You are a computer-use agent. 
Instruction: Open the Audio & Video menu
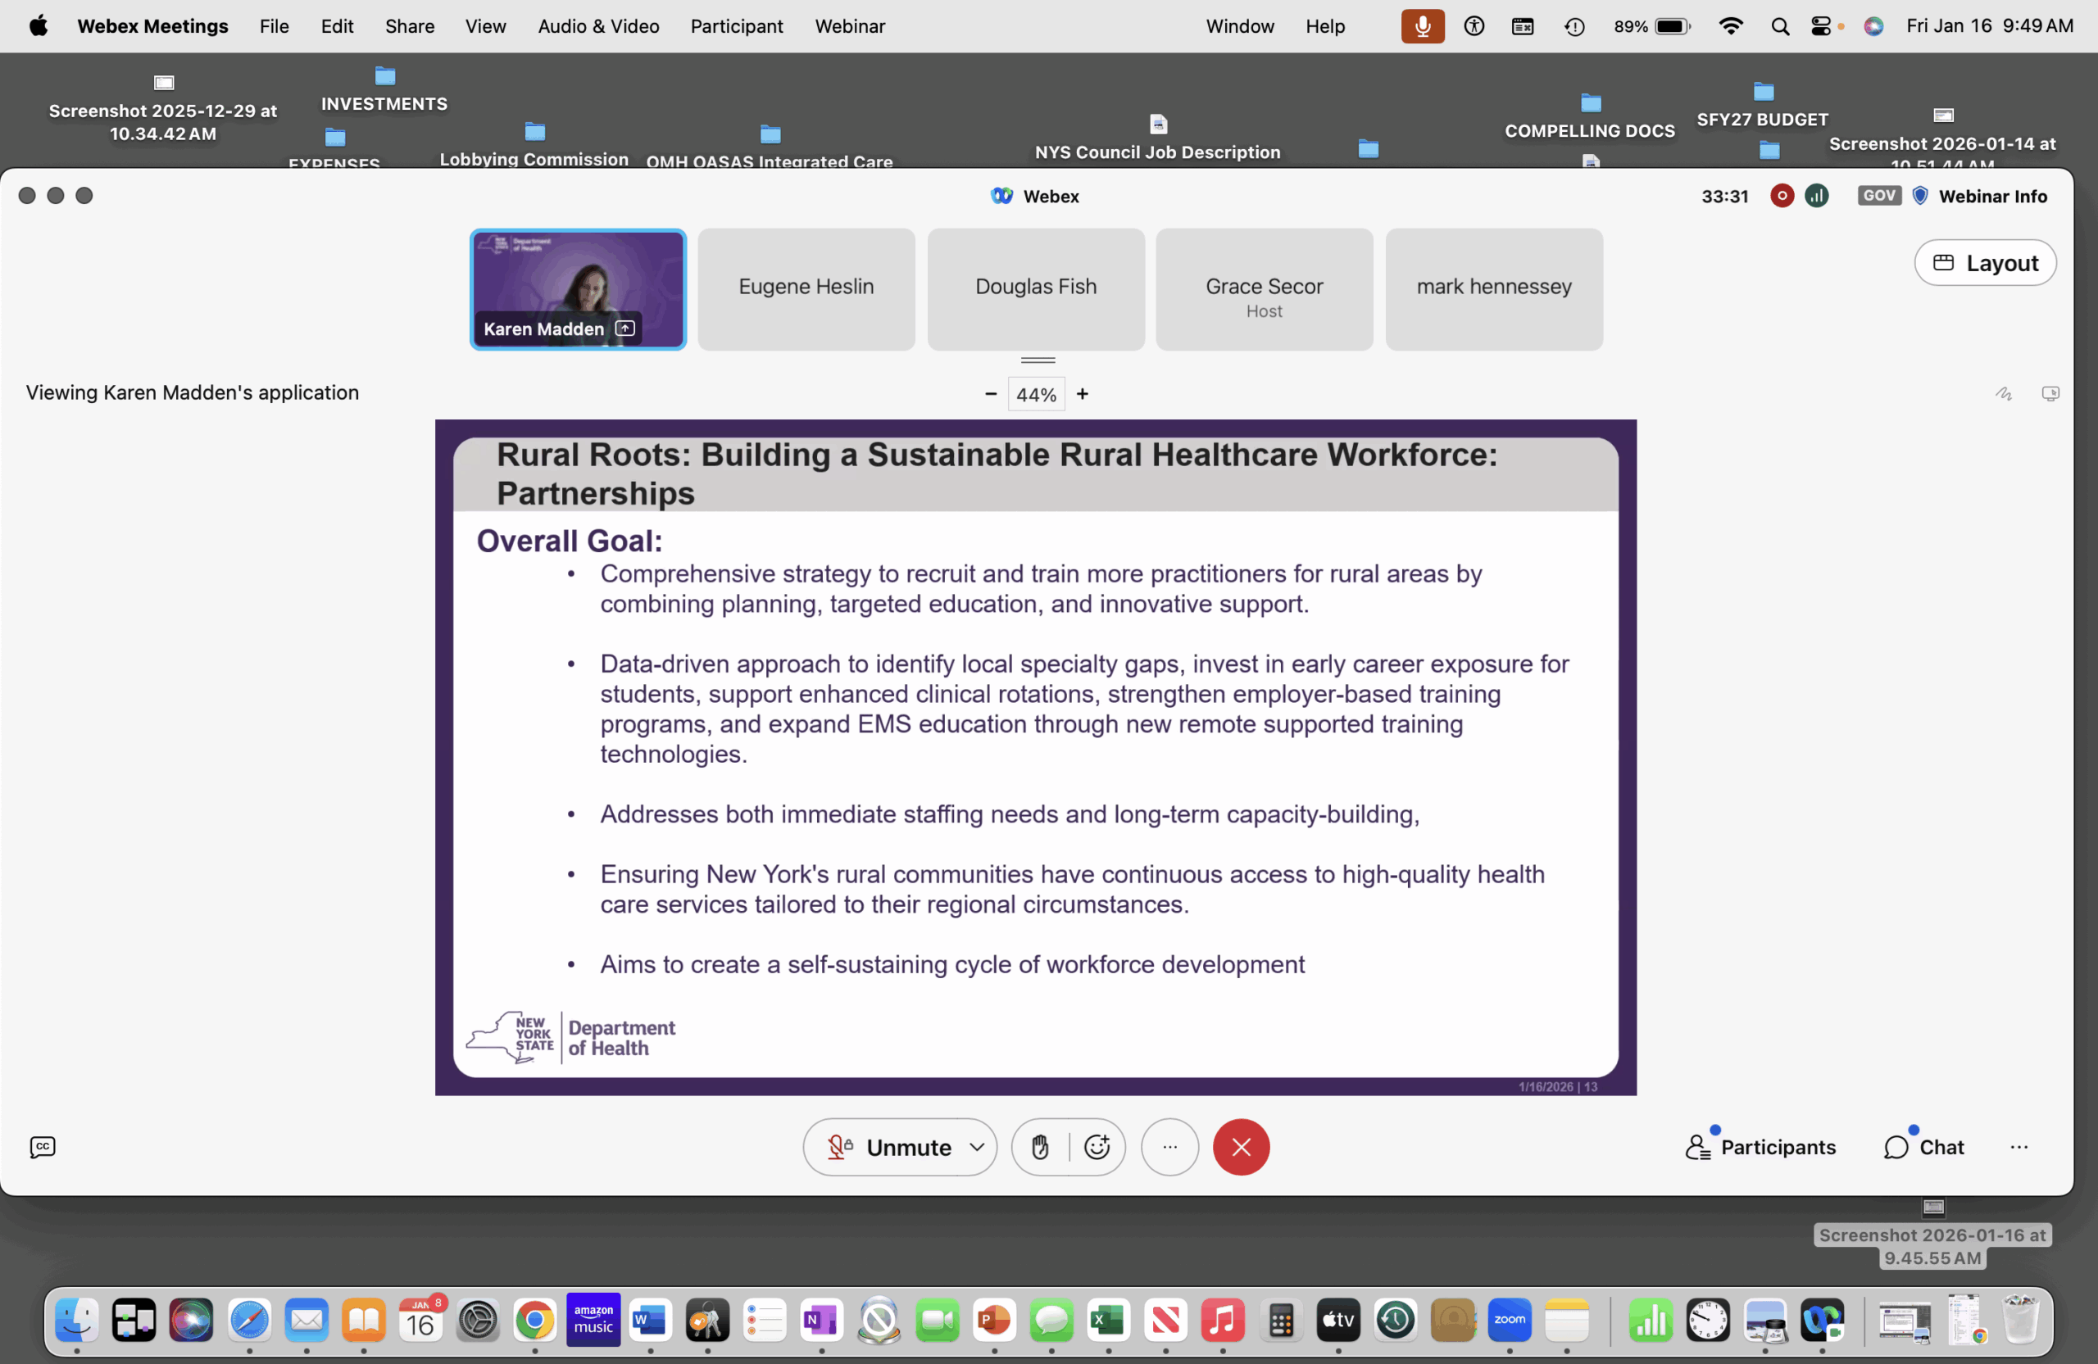[597, 26]
